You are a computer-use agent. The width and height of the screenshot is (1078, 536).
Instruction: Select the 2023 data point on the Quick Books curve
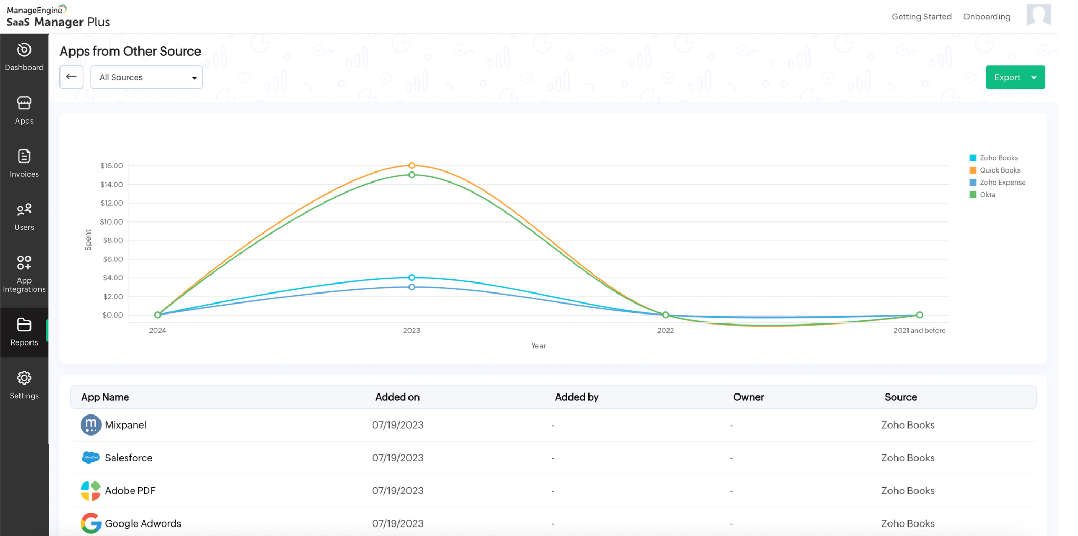pyautogui.click(x=411, y=165)
